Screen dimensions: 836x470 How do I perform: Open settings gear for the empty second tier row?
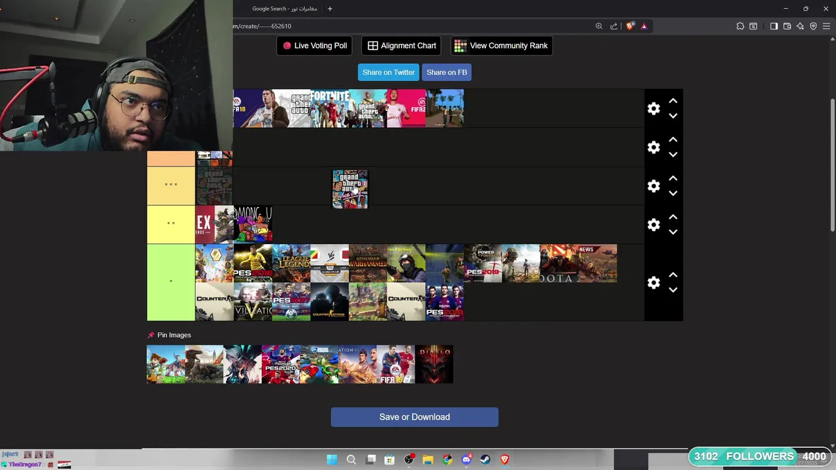(x=653, y=148)
